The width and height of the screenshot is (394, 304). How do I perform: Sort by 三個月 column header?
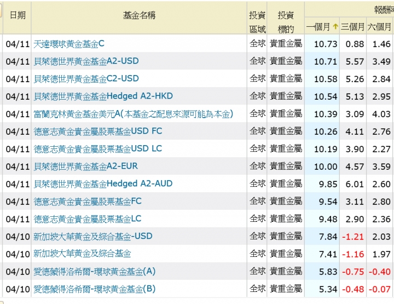[x=352, y=27]
